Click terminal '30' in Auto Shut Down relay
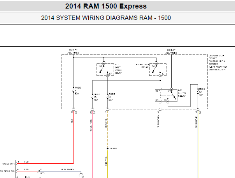 pyautogui.click(x=100, y=66)
